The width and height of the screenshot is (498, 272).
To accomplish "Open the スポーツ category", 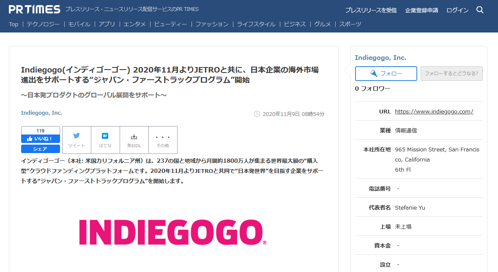I will (x=350, y=24).
